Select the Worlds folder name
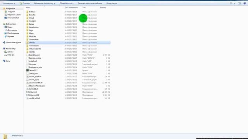The image size is (248, 139). (32, 52)
